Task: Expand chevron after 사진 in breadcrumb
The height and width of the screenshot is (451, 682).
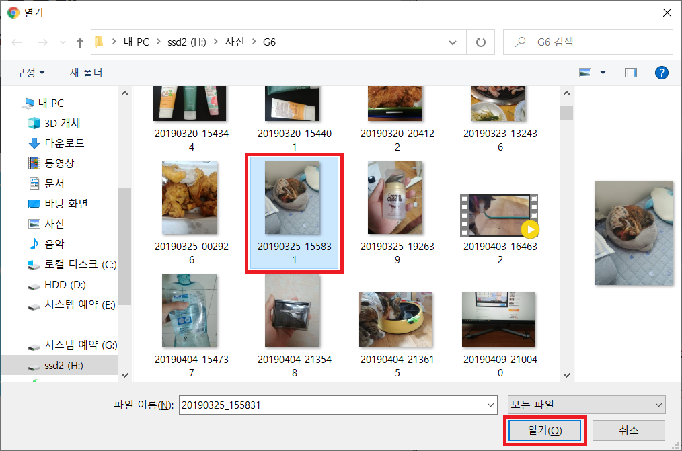Action: [x=254, y=42]
